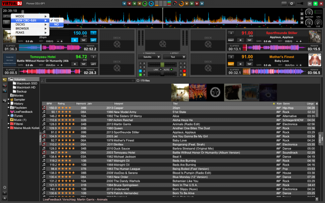325x203 pixels.
Task: Select LiveFeedback in folder tree
Action: 23,112
